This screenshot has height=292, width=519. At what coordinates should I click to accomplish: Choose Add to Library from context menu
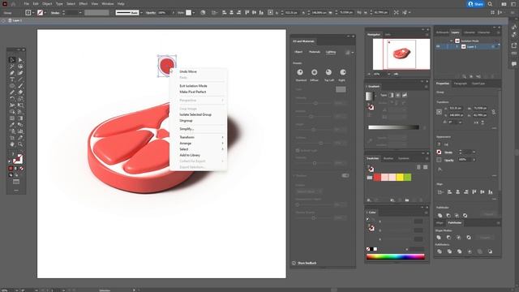[x=190, y=155]
